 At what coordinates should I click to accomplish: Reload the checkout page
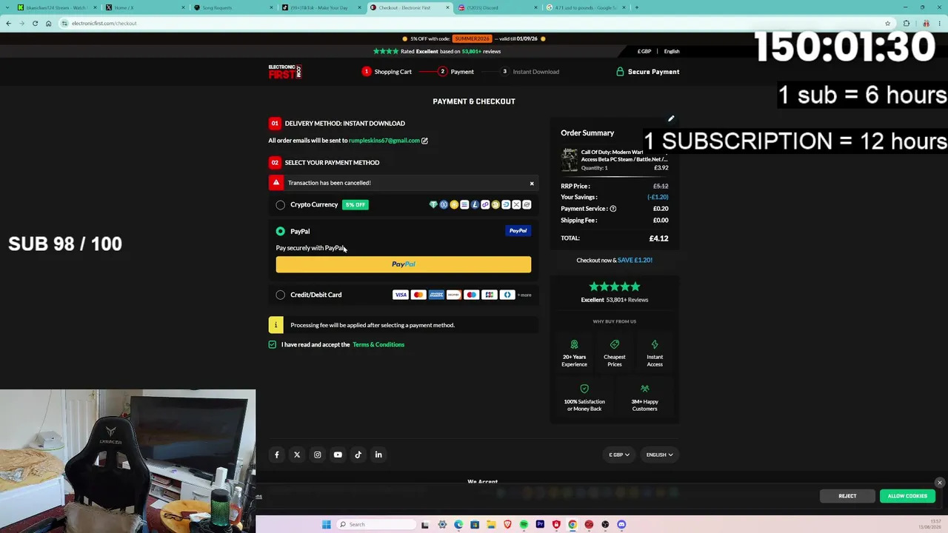point(35,23)
